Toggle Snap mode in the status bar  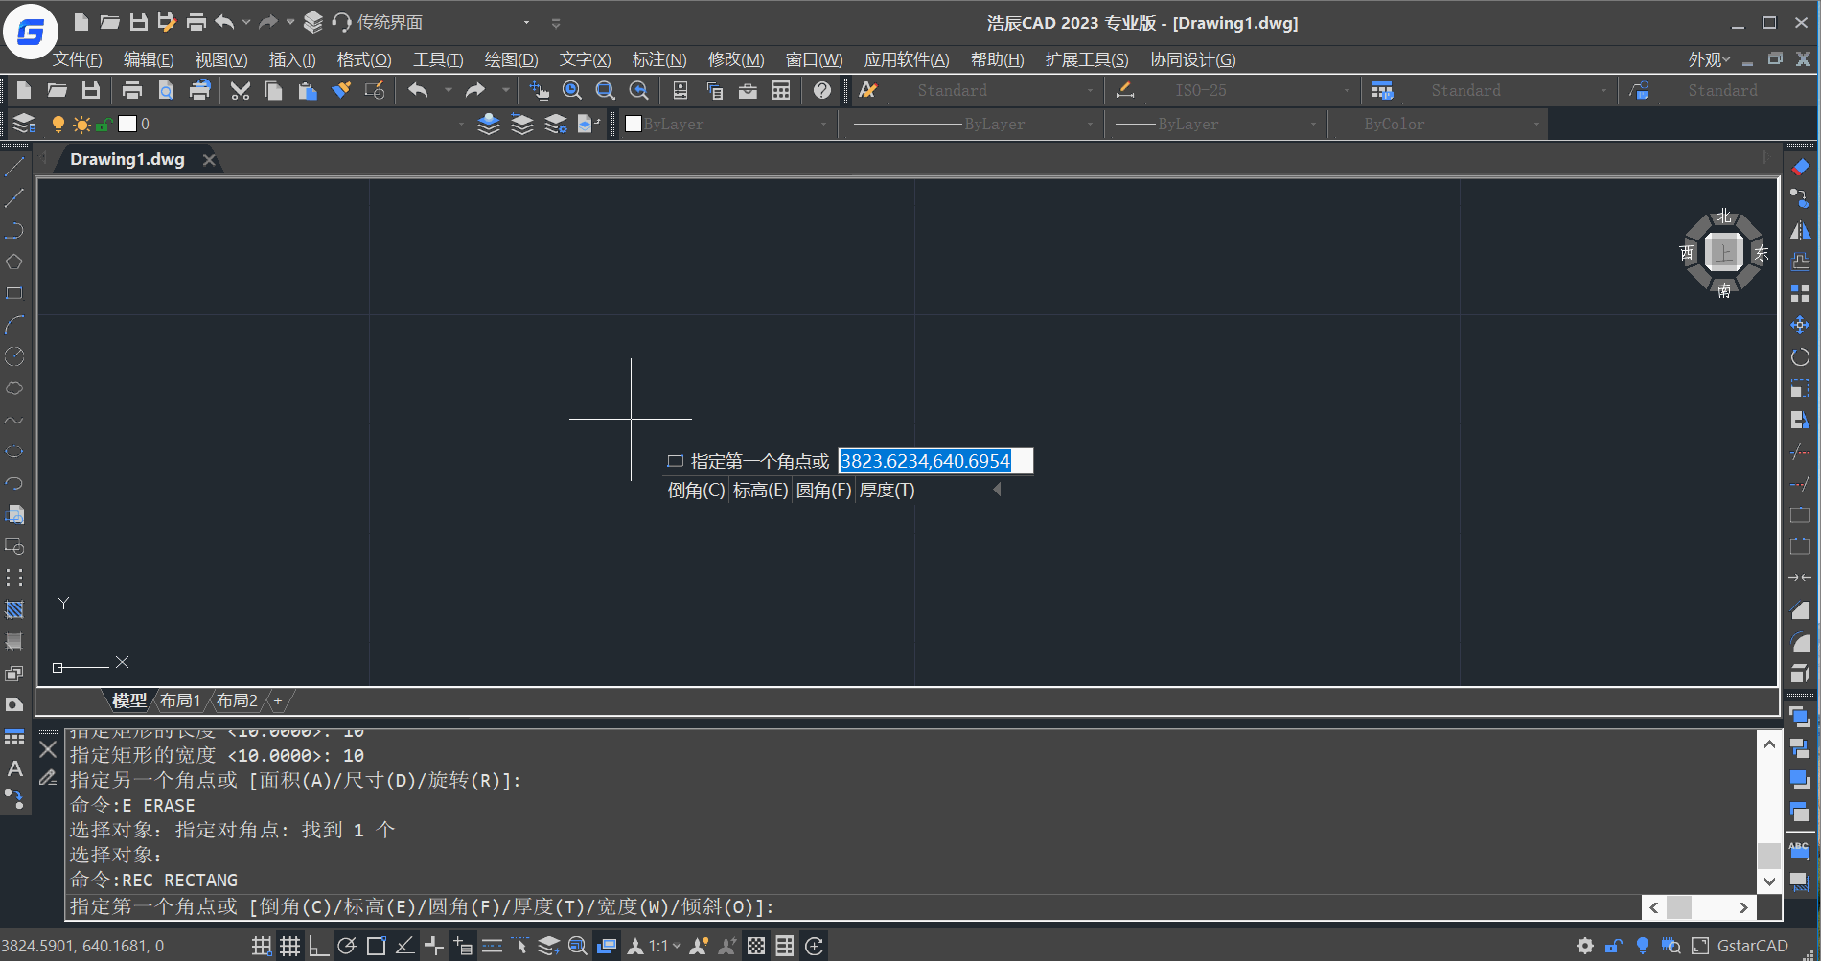(x=261, y=946)
